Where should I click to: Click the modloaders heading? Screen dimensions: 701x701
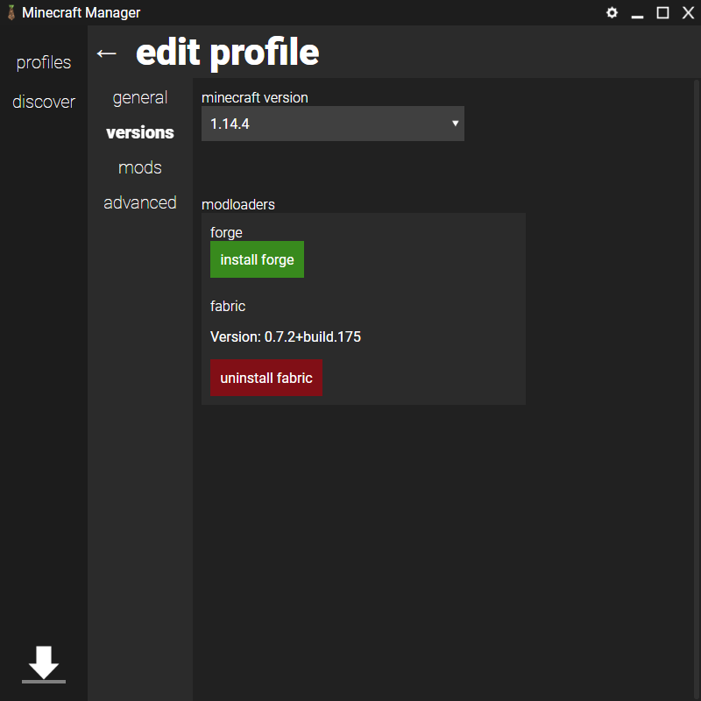tap(238, 205)
